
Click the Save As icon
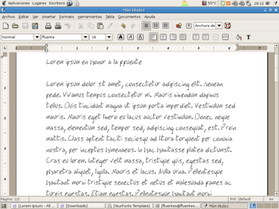click(x=35, y=26)
